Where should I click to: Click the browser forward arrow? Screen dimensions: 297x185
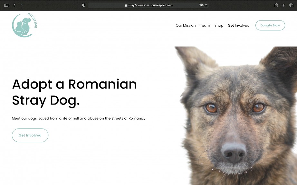coord(22,5)
